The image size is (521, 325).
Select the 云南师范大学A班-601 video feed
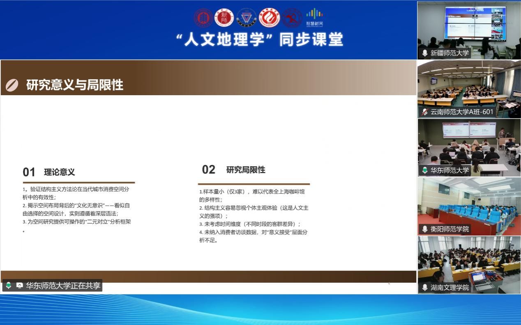pos(469,85)
